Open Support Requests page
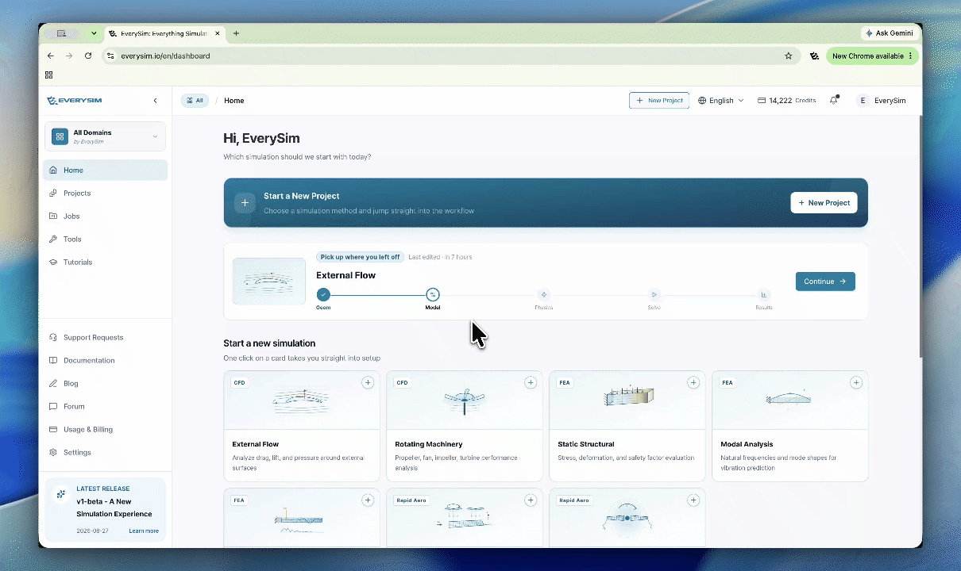This screenshot has height=571, width=961. click(106, 337)
